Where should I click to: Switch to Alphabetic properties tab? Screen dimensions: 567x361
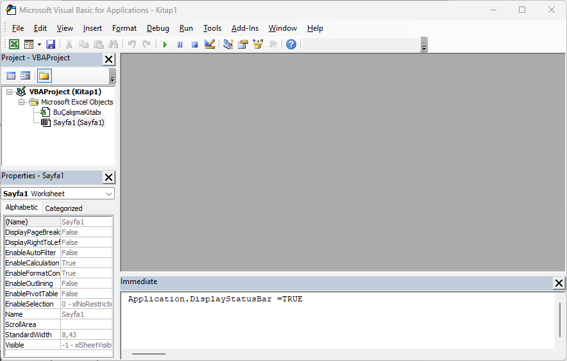pyautogui.click(x=21, y=207)
